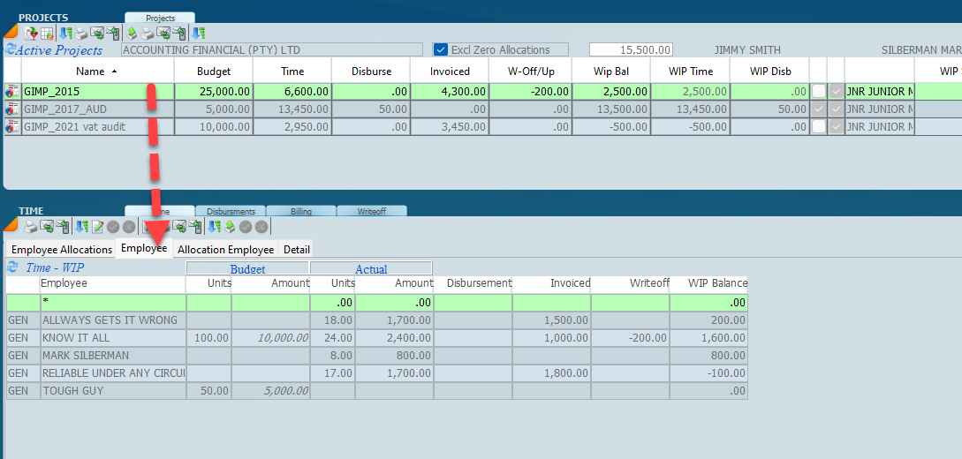Toggle the Excl Zero Allocations checkbox
This screenshot has width=962, height=459.
coord(441,50)
